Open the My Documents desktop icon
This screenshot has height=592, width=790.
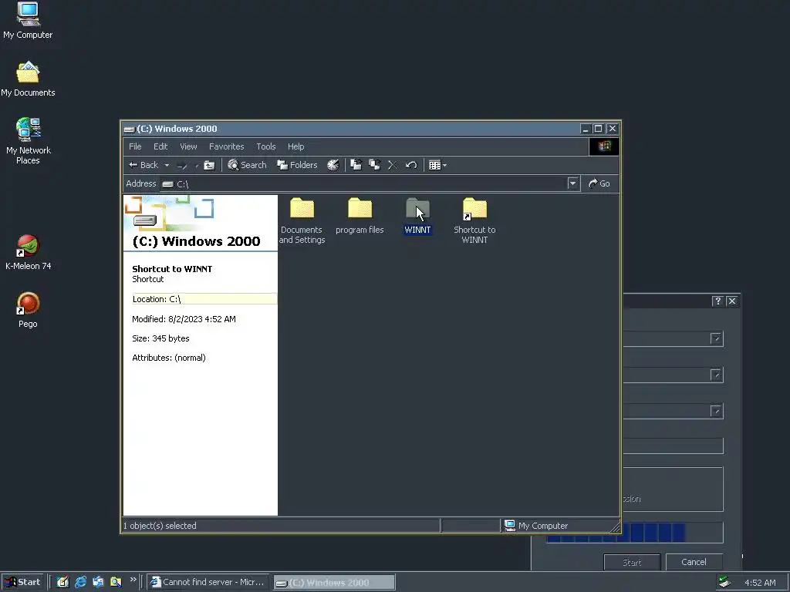(x=28, y=79)
